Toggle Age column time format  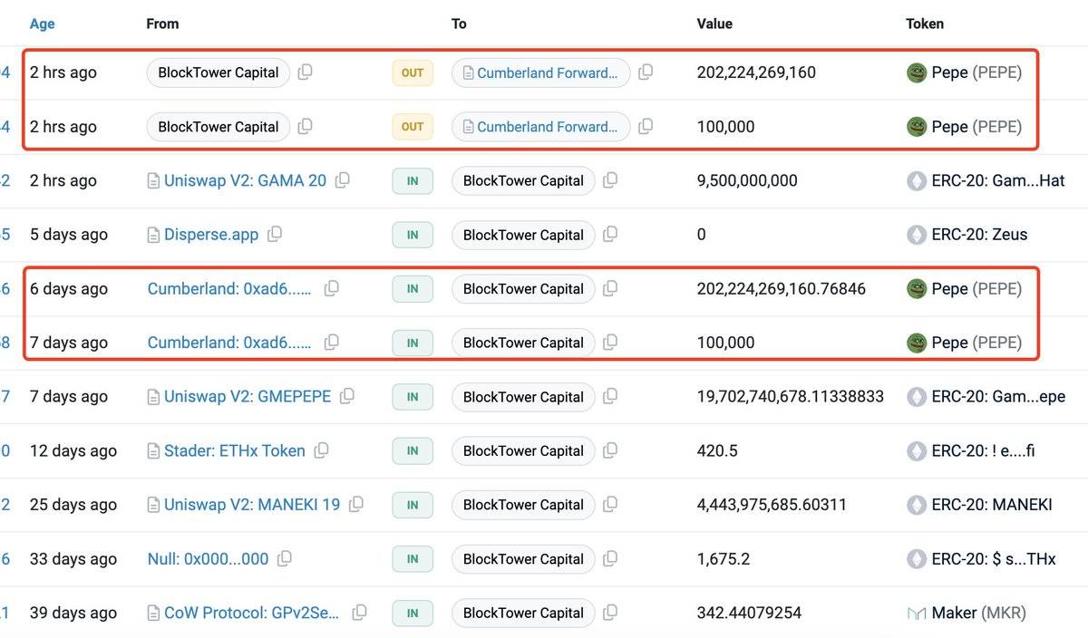(x=42, y=24)
